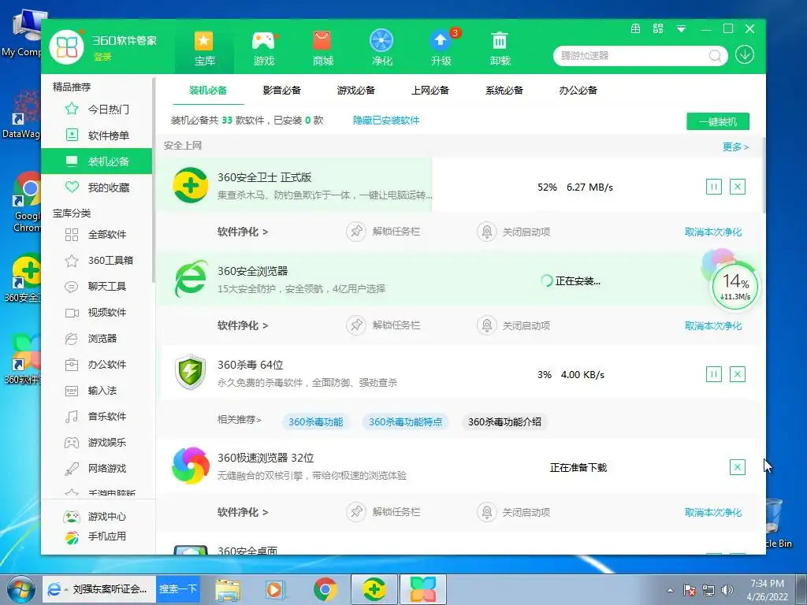Image resolution: width=807 pixels, height=605 pixels.
Task: Open the gift box icon in title bar
Action: (636, 29)
